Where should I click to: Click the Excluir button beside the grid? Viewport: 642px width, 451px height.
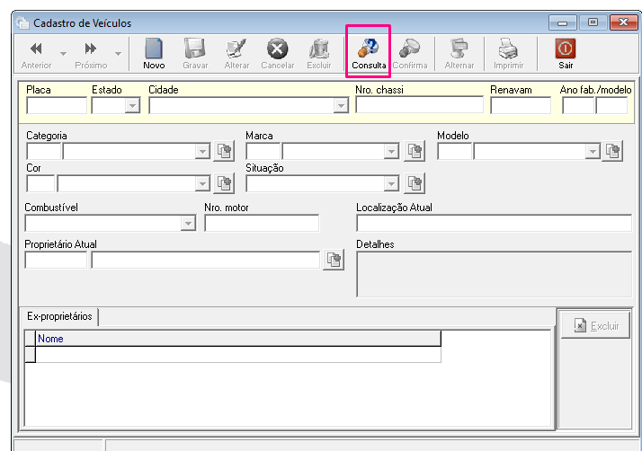coord(595,326)
